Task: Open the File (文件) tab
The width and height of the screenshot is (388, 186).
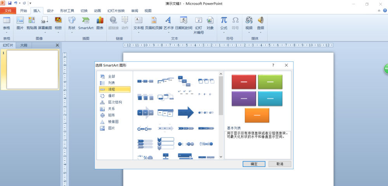Action: pos(8,10)
